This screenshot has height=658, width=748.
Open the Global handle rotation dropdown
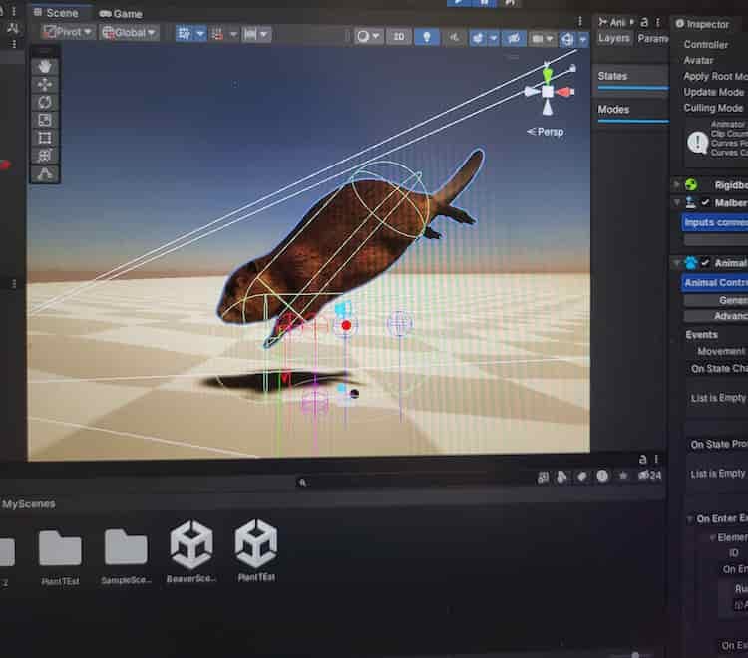(129, 33)
